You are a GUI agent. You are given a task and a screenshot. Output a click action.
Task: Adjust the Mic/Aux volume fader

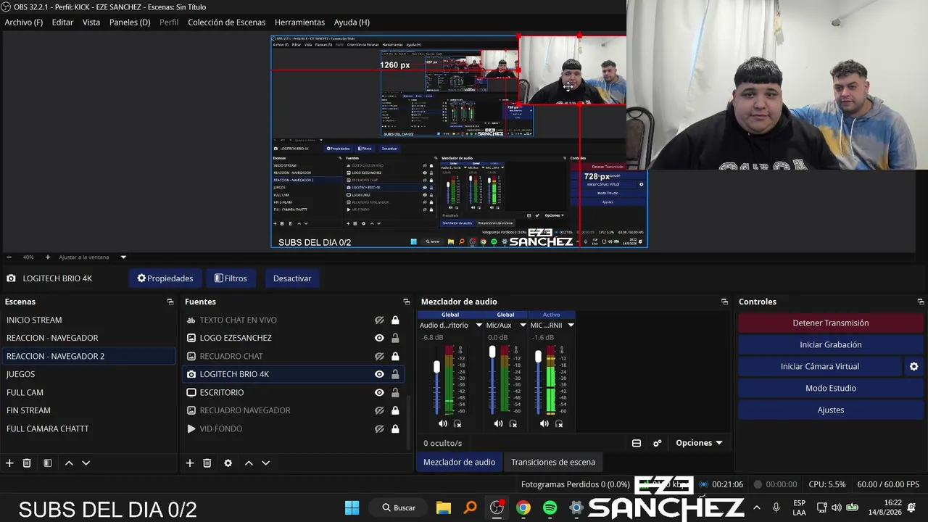point(492,352)
